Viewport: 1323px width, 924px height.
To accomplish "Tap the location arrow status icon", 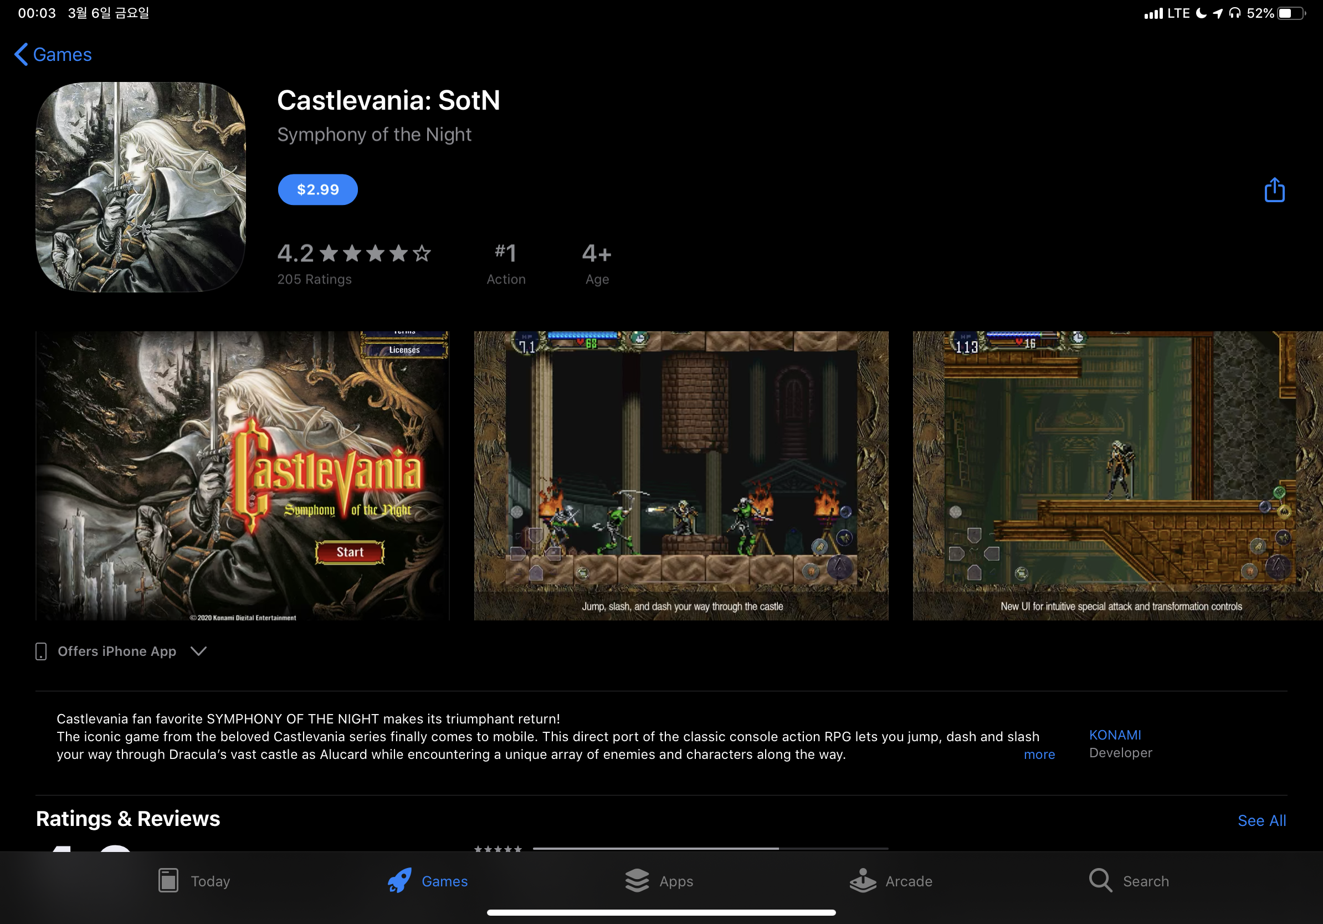I will coord(1217,13).
